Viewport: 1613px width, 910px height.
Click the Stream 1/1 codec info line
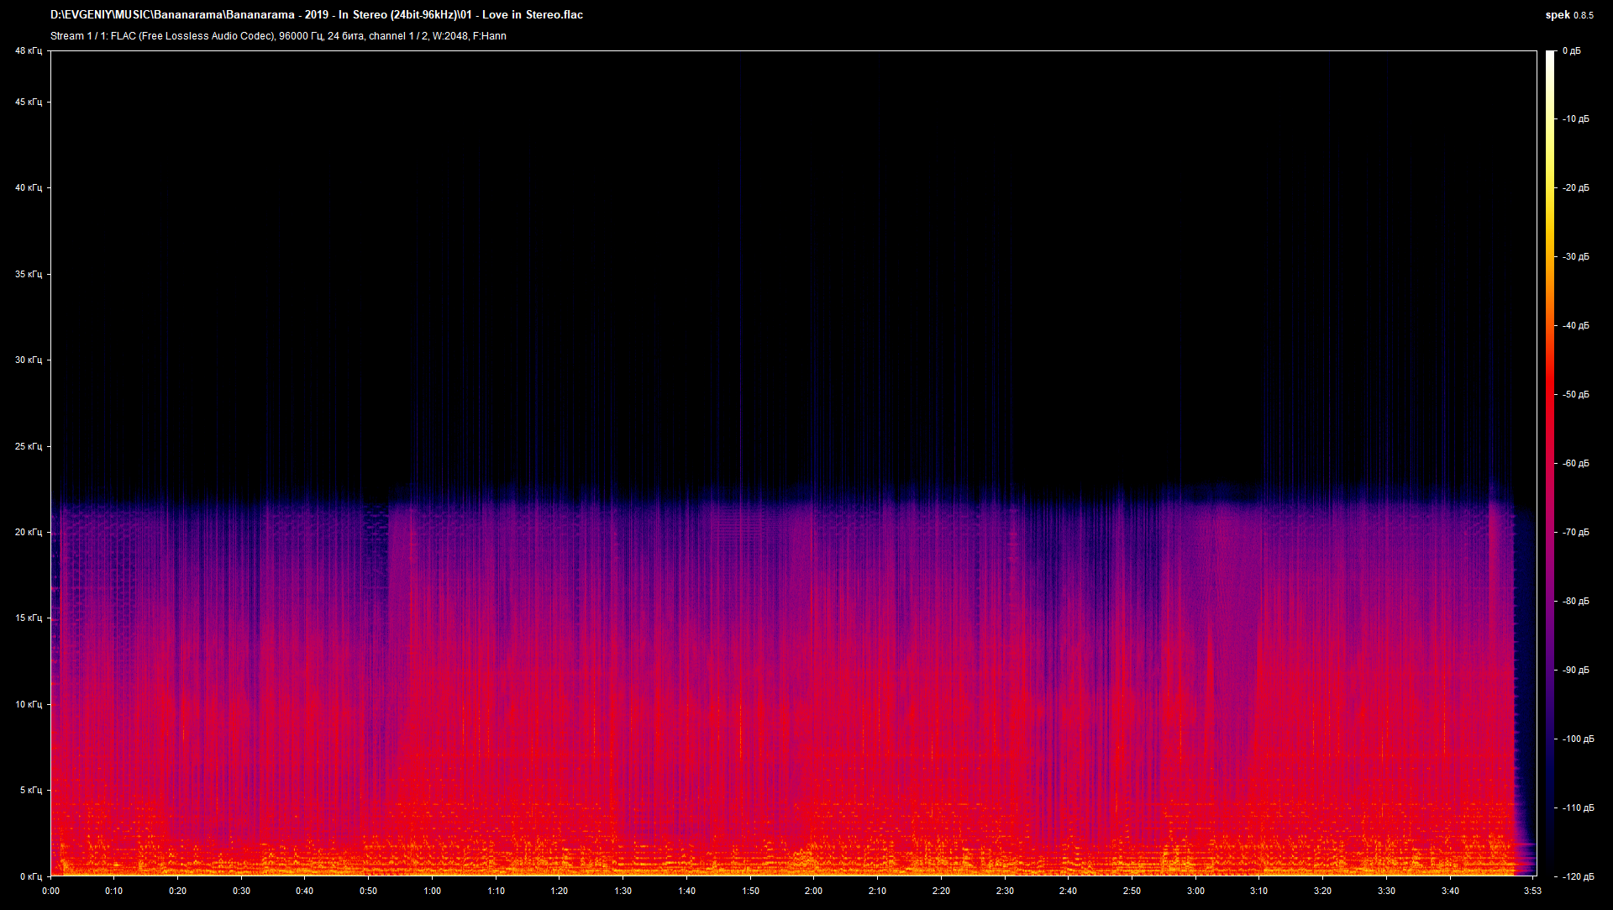tap(277, 36)
